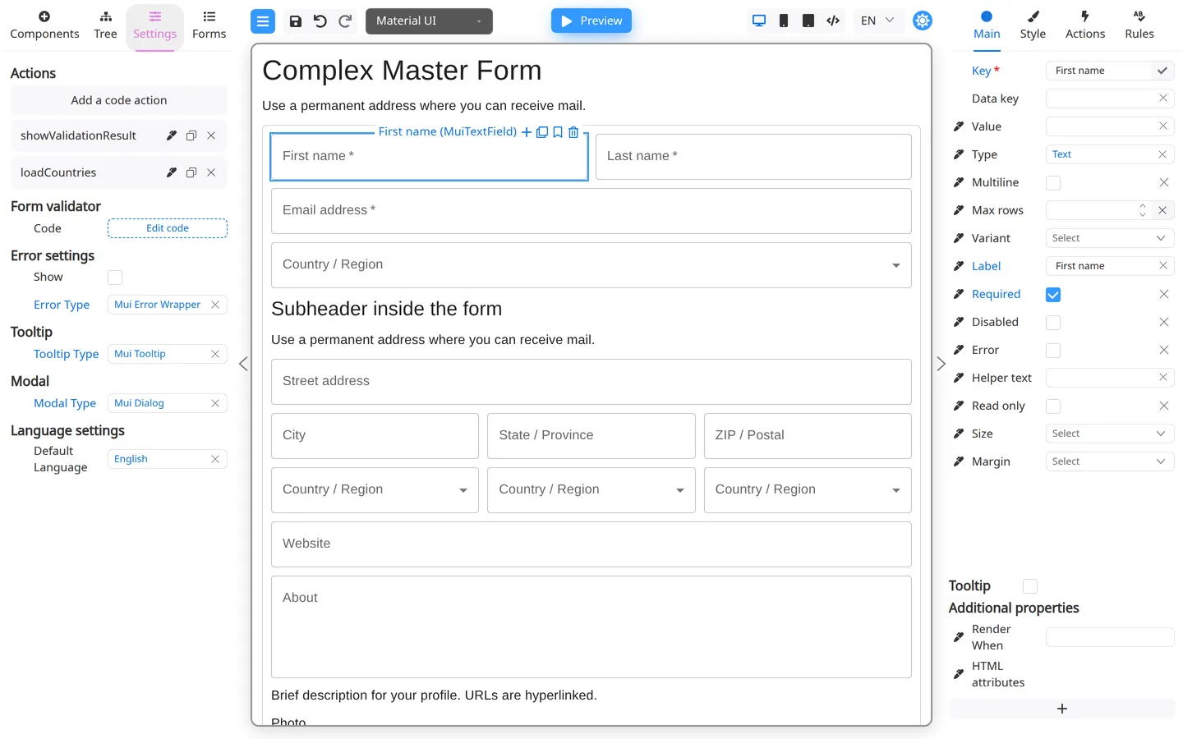Screen dimensions: 1183x739
Task: Toggle the Error checkbox
Action: tap(1053, 351)
